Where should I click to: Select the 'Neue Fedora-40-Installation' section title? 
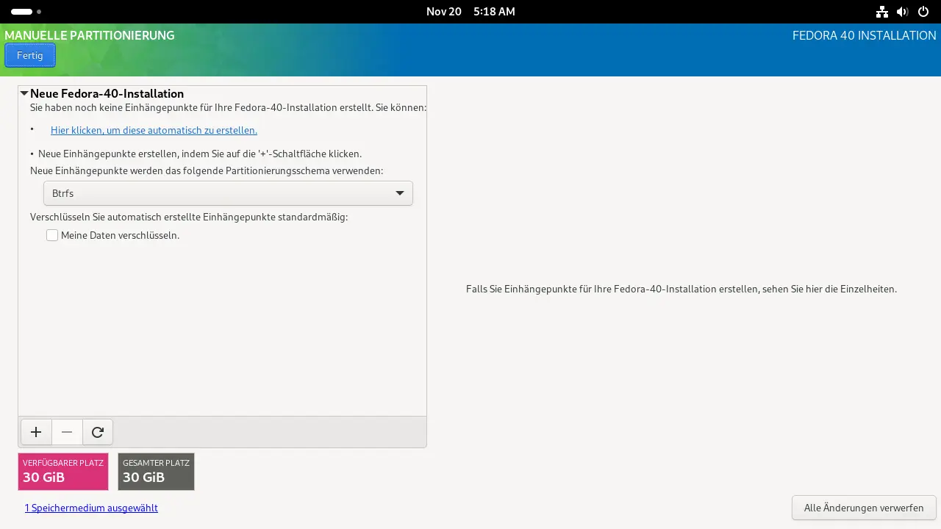(x=107, y=93)
